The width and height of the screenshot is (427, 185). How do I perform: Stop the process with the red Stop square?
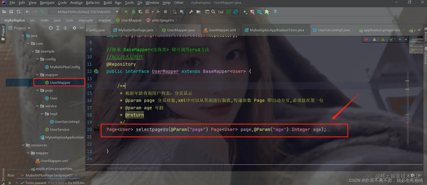[165, 12]
